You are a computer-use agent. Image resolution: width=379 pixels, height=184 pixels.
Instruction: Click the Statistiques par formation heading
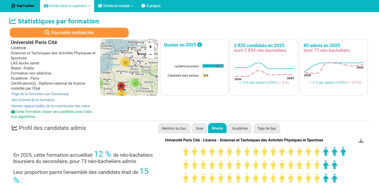pyautogui.click(x=54, y=21)
